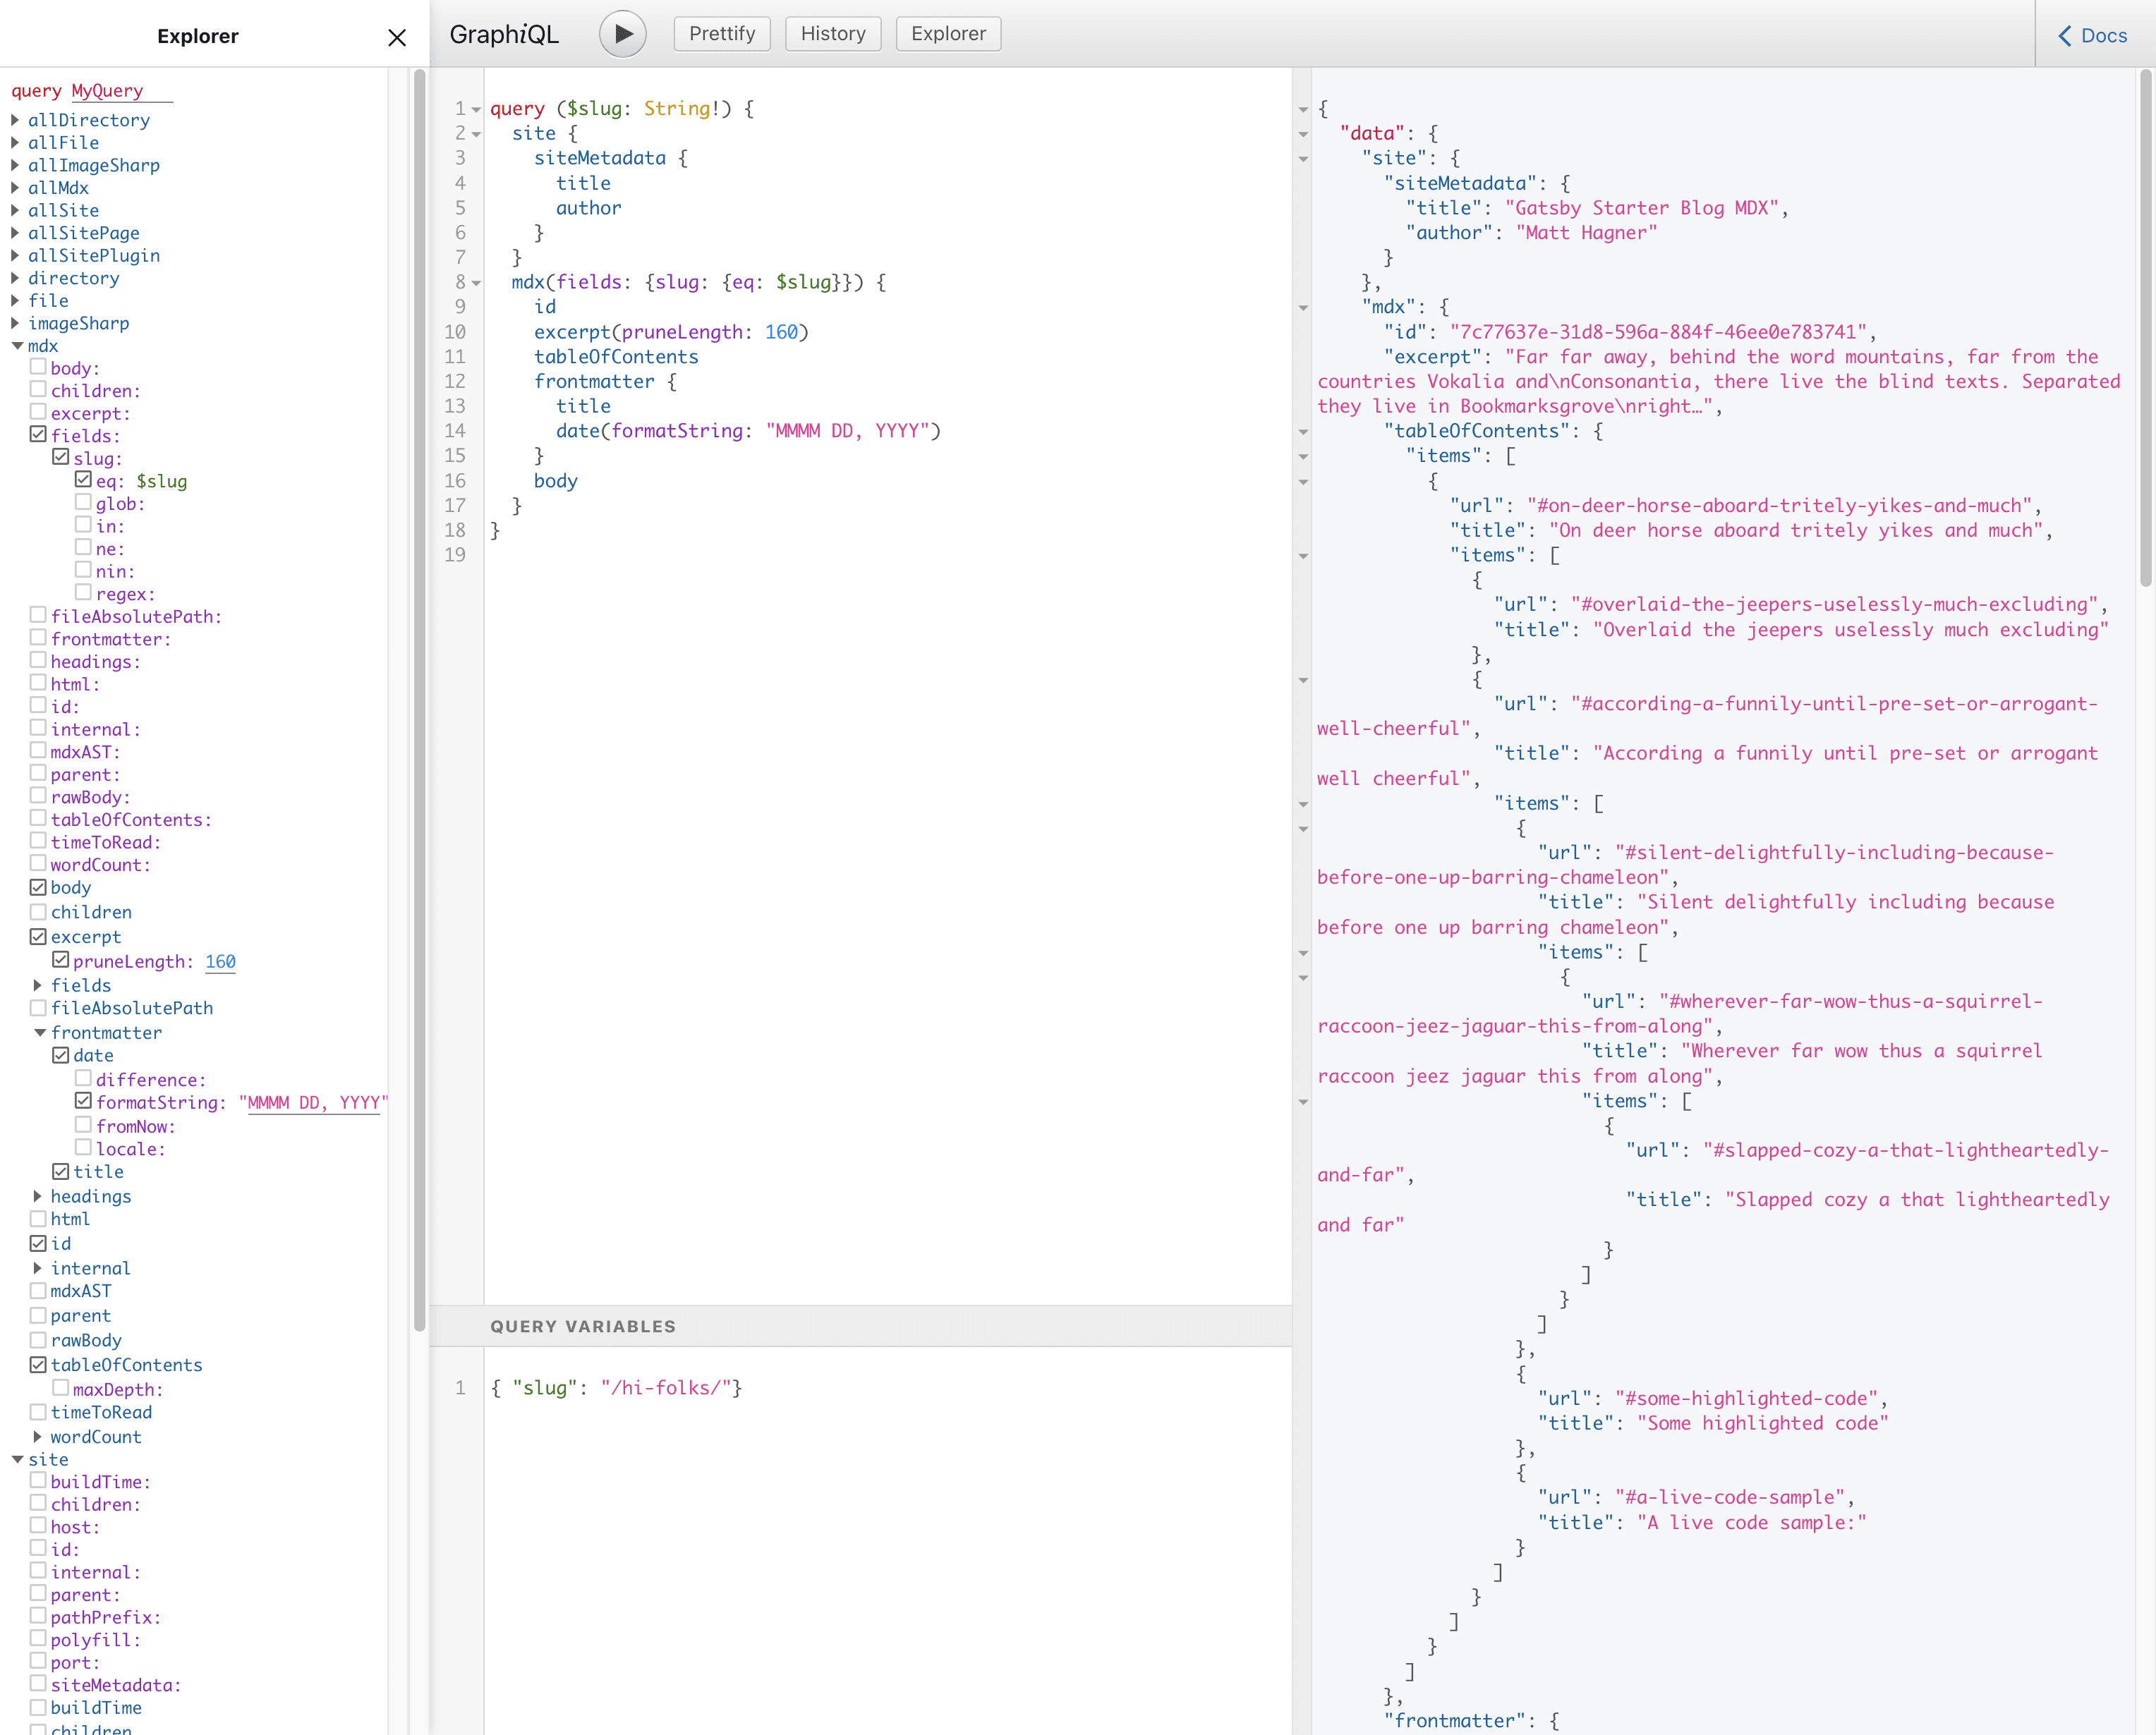The image size is (2156, 1735).
Task: Collapse the frontmatter node in explorer
Action: tap(39, 1033)
